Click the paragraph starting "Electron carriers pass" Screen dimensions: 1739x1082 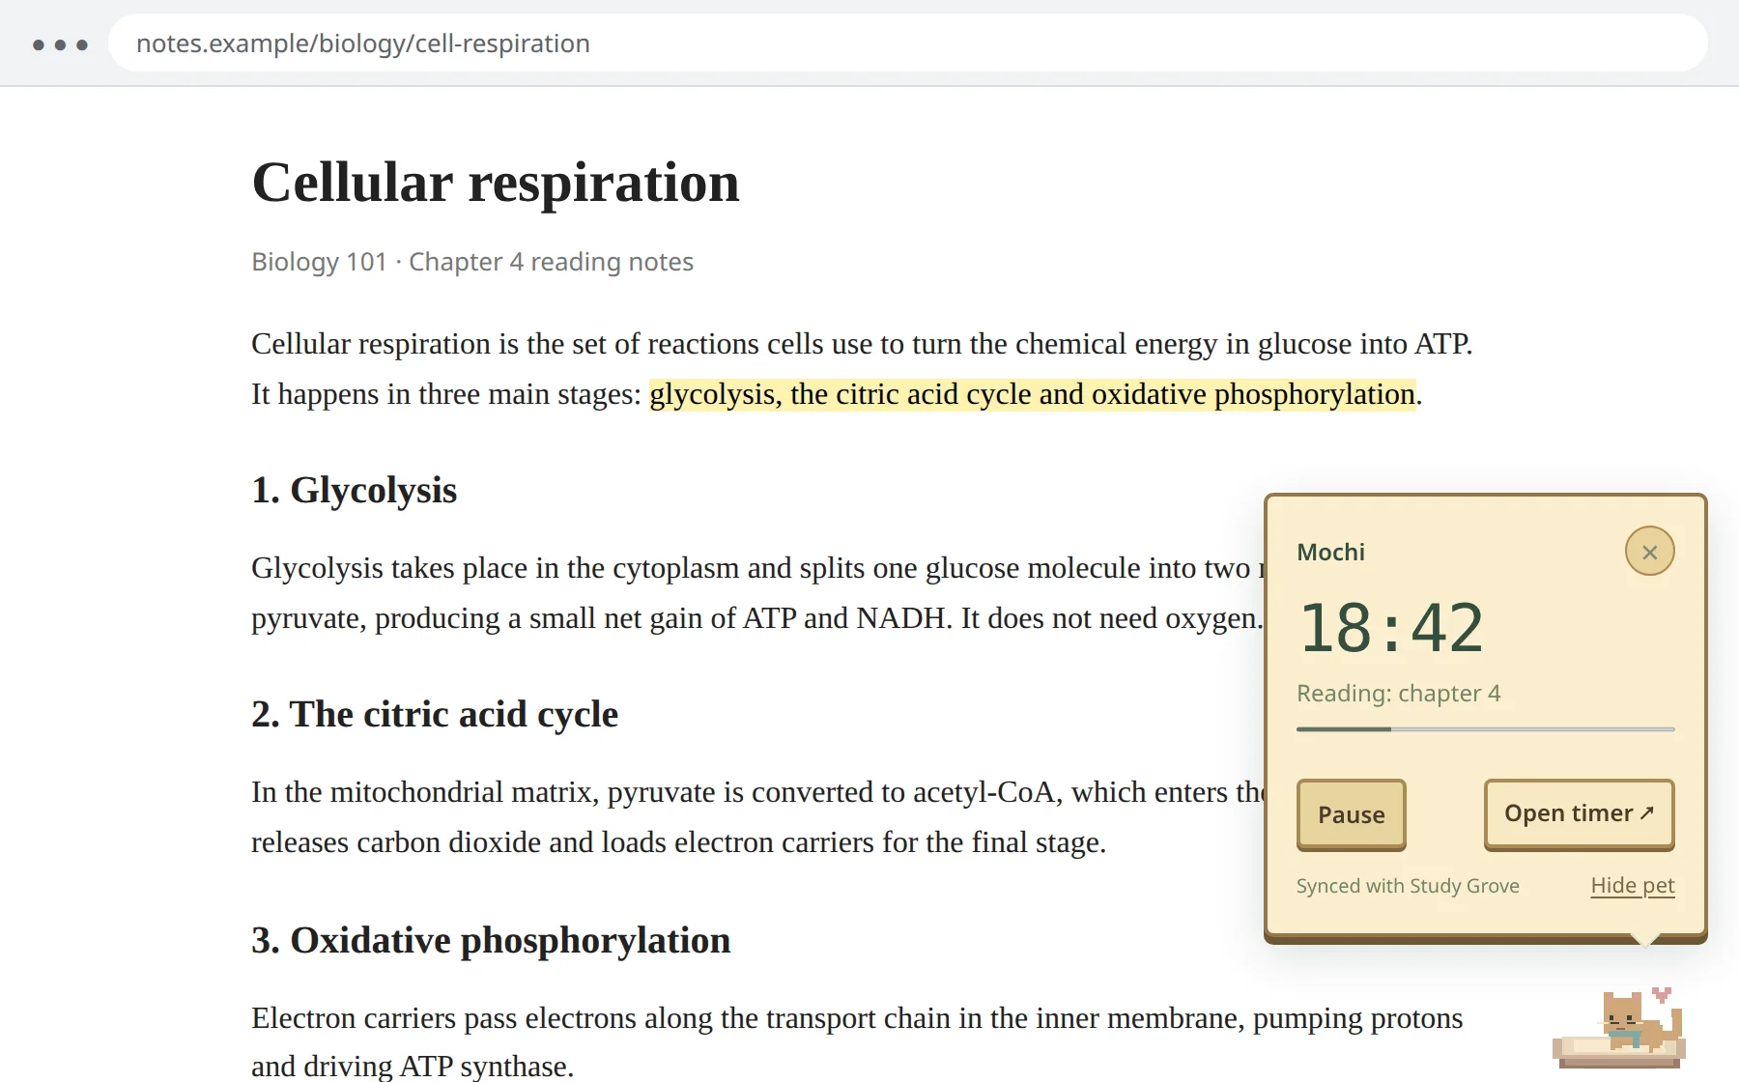pyautogui.click(x=857, y=1041)
